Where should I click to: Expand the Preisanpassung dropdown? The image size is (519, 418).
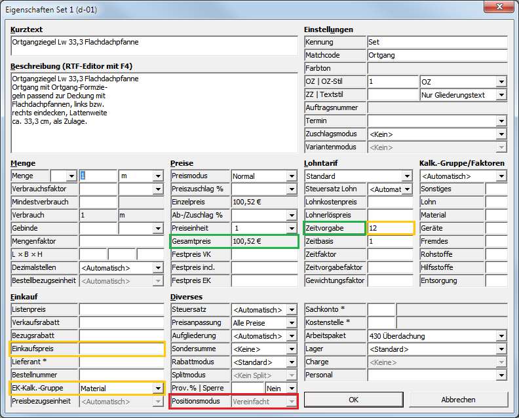291,323
